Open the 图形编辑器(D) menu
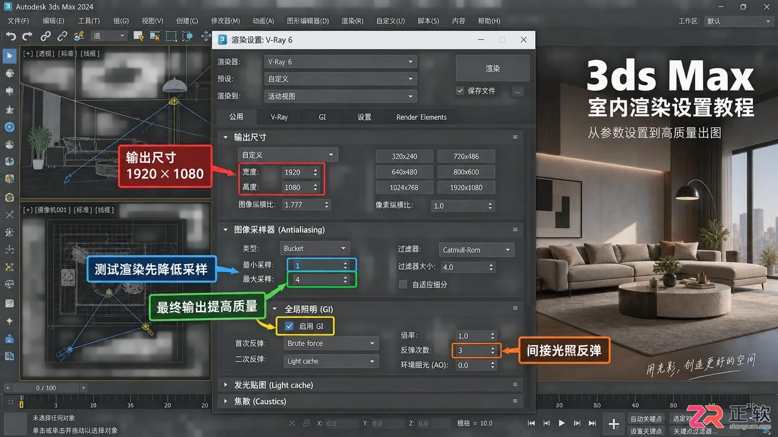This screenshot has width=778, height=437. click(x=308, y=21)
